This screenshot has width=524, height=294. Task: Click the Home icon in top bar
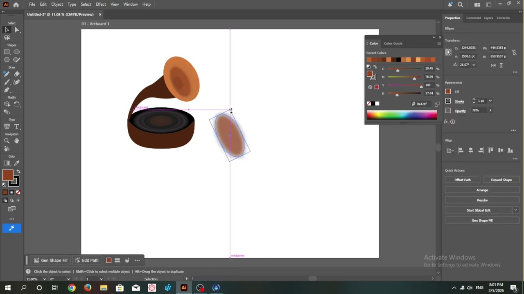click(x=16, y=4)
